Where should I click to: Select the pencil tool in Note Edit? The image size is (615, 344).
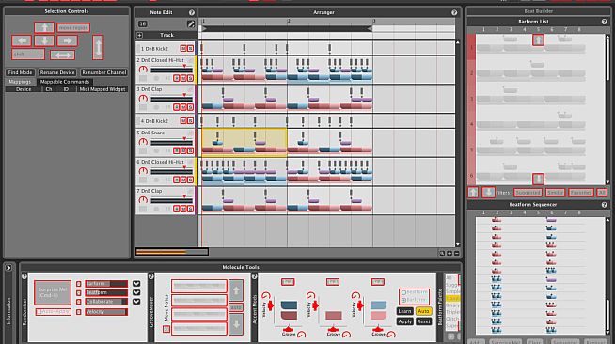[x=191, y=23]
